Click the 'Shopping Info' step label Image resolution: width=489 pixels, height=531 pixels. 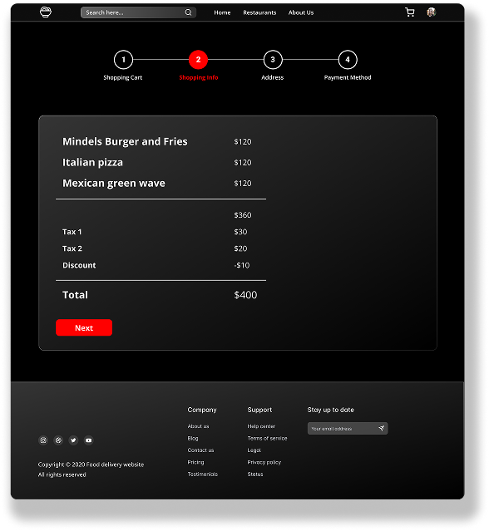199,77
